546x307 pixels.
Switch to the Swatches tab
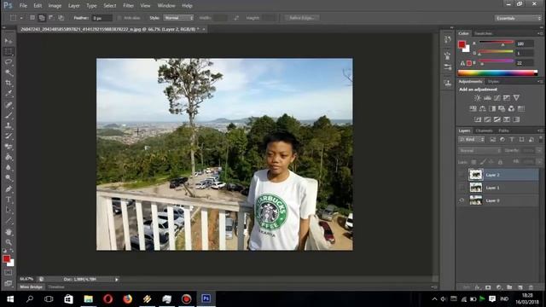click(x=484, y=33)
